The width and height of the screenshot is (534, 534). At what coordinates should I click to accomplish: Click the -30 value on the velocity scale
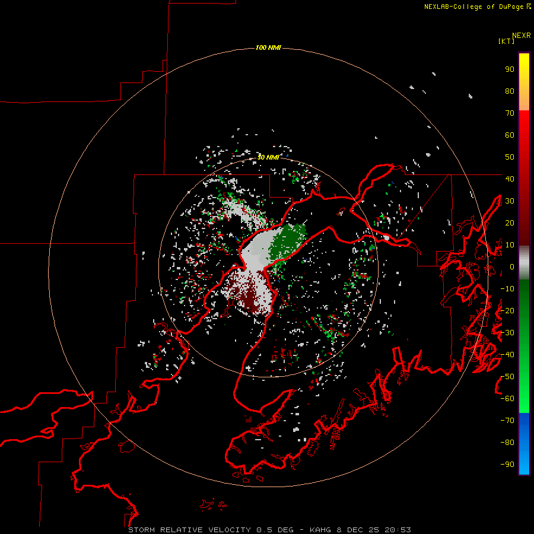click(507, 333)
